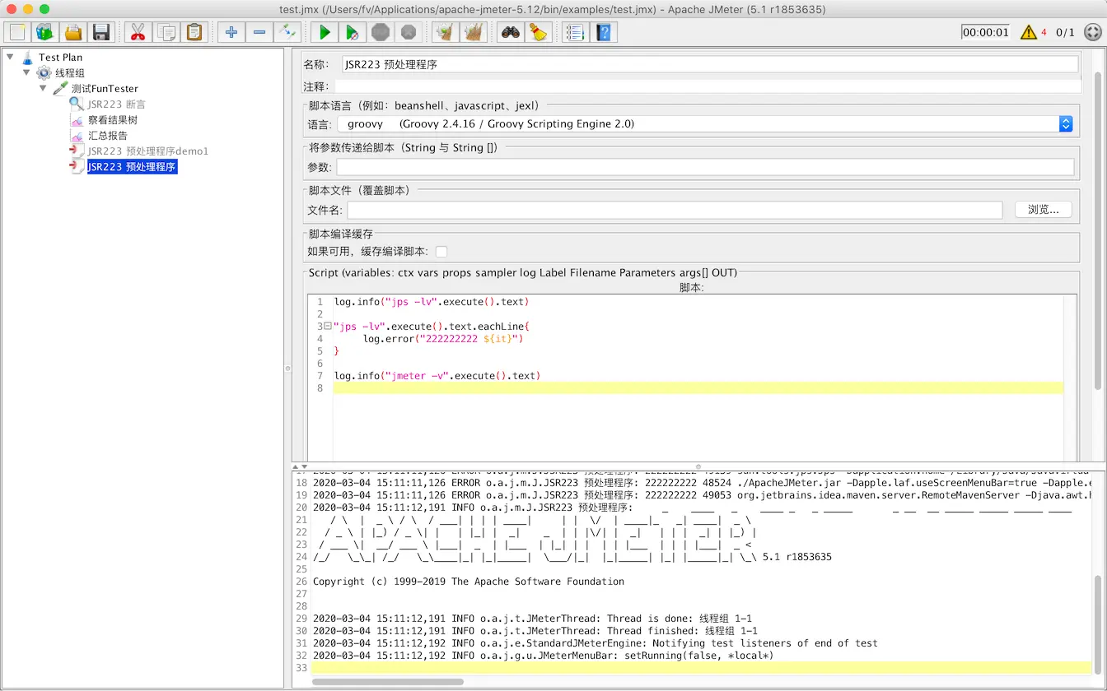Click script line 1 log.info jps -lv
Screen dimensions: 1107x691
click(432, 302)
